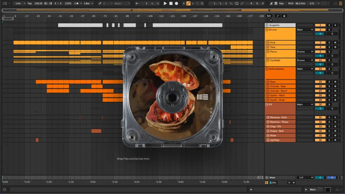Click Session Record circle button
This screenshot has height=194, width=345.
coord(202,4)
